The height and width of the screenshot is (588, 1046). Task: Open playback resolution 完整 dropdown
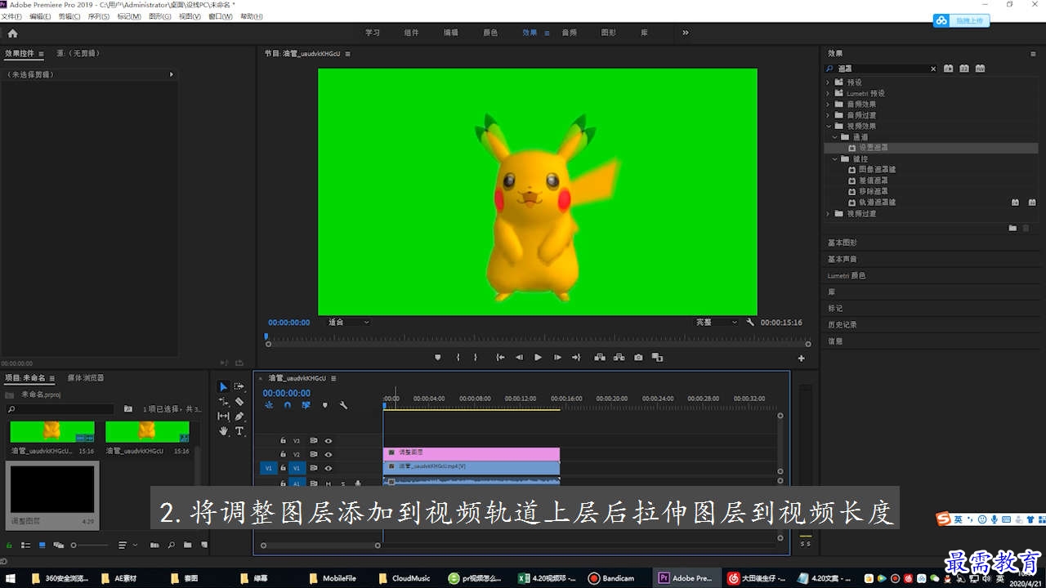point(716,323)
